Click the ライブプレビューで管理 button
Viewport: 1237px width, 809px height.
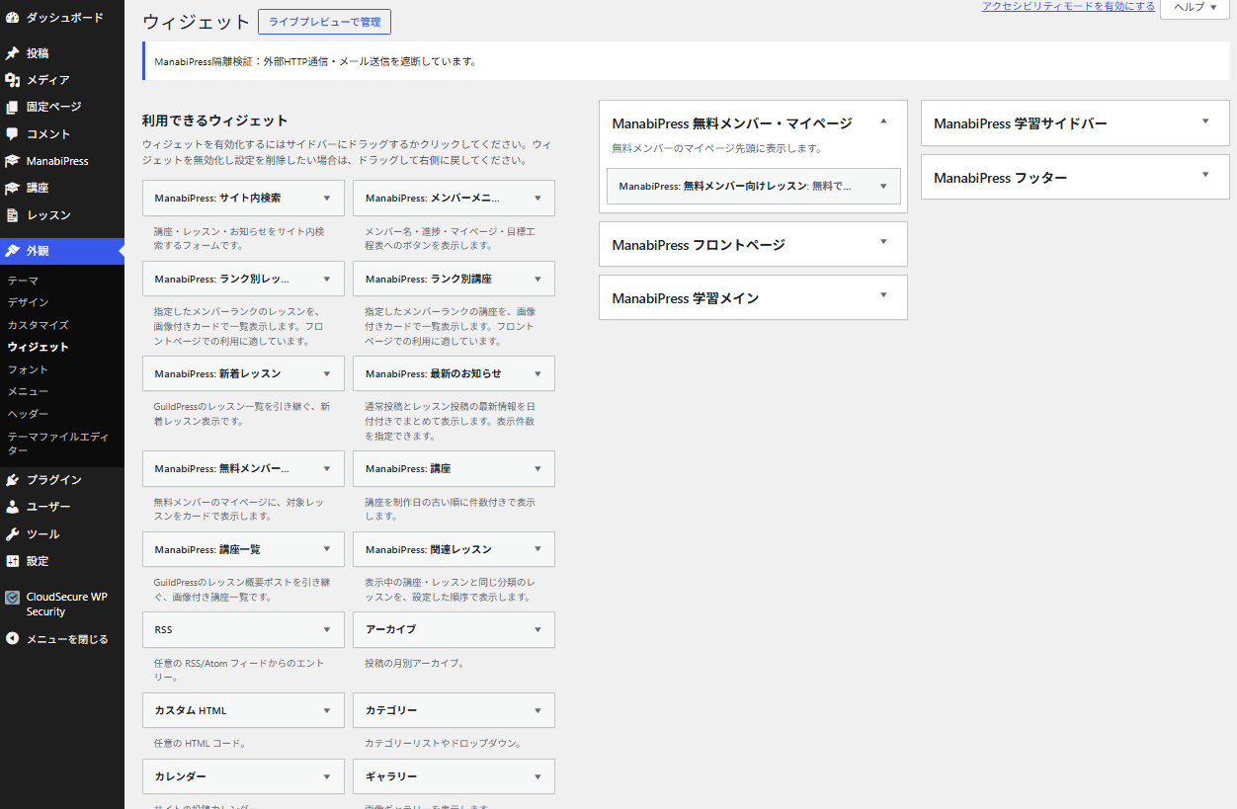324,22
